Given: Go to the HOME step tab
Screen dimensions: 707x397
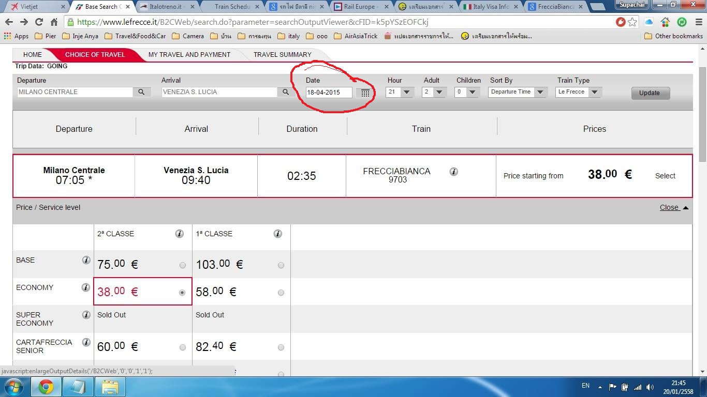Looking at the screenshot, I should (32, 55).
